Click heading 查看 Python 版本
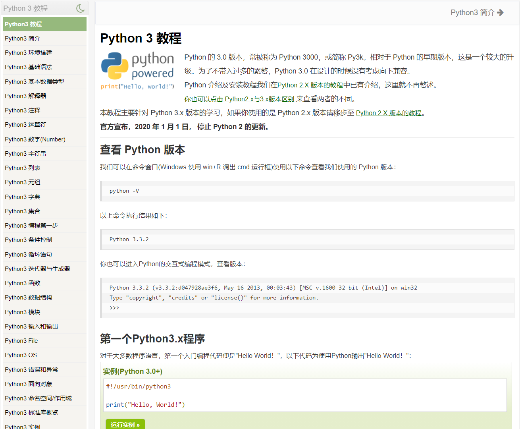The width and height of the screenshot is (520, 429). coord(143,150)
